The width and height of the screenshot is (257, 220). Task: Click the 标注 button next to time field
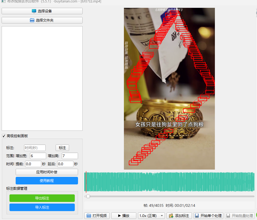point(62,148)
